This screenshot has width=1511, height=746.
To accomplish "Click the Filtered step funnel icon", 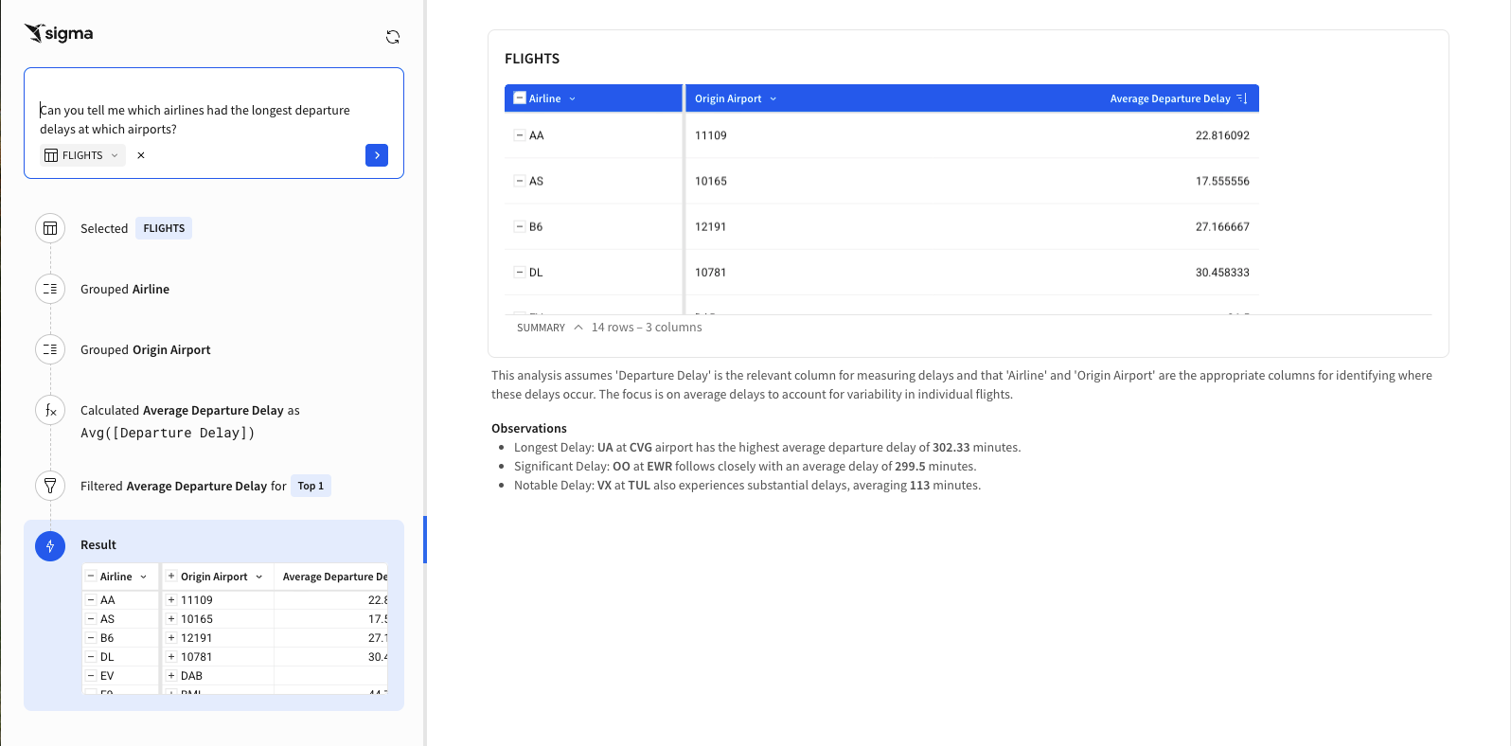I will 50,486.
